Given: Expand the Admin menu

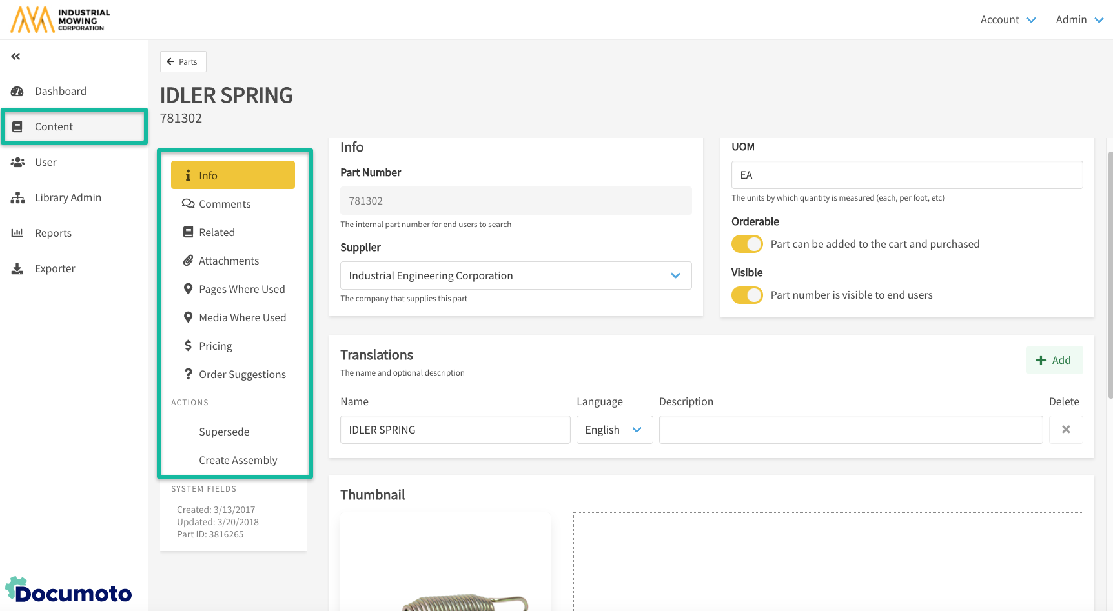Looking at the screenshot, I should [1079, 20].
